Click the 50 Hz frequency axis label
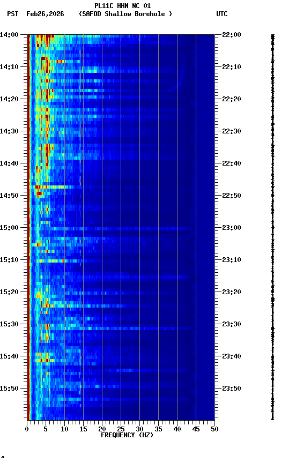Screen dimensions: 296x463 click(x=215, y=429)
